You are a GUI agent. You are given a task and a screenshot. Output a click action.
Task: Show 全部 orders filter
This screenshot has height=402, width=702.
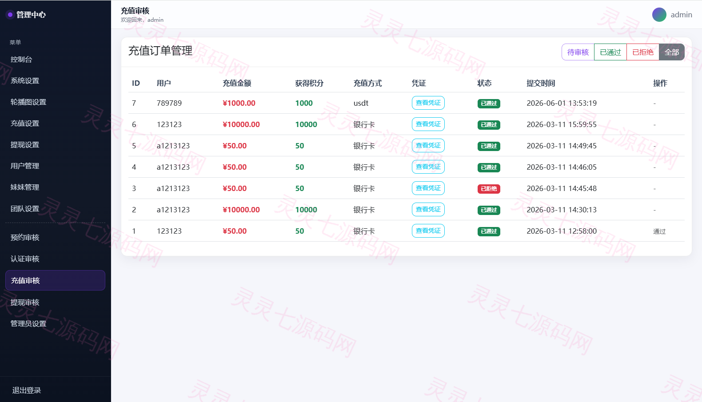[672, 52]
